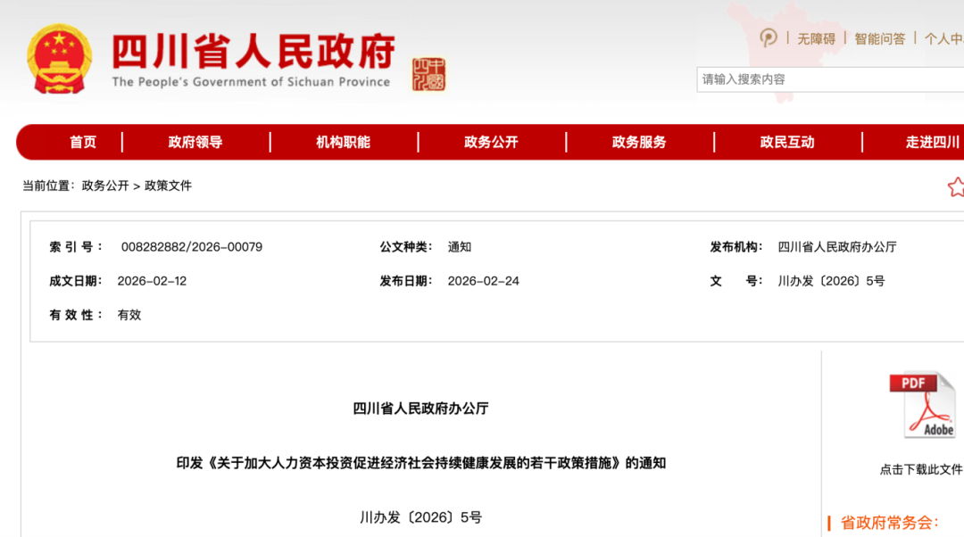Click the national emblem logo
Image resolution: width=964 pixels, height=537 pixels.
(x=59, y=59)
